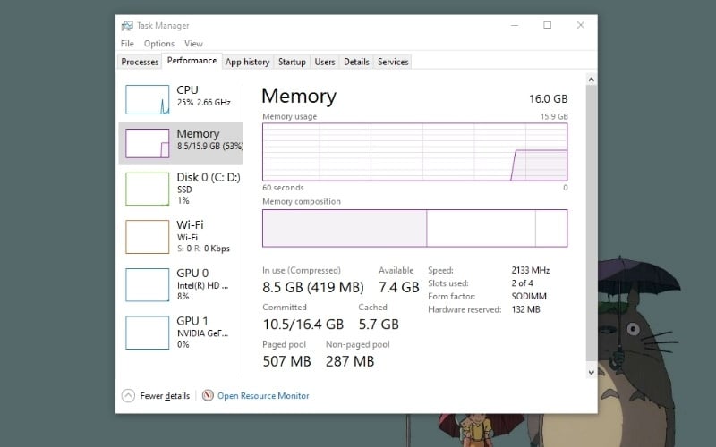Click the Wi-Fi S: 0 R: 0 Kbps text
The width and height of the screenshot is (716, 447).
point(203,249)
